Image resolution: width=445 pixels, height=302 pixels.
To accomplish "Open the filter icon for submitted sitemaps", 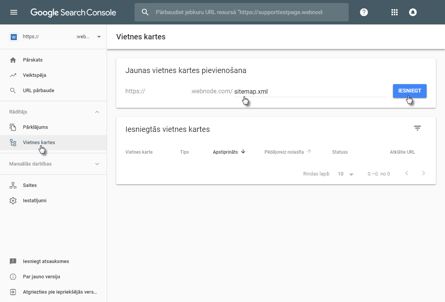I will [417, 128].
